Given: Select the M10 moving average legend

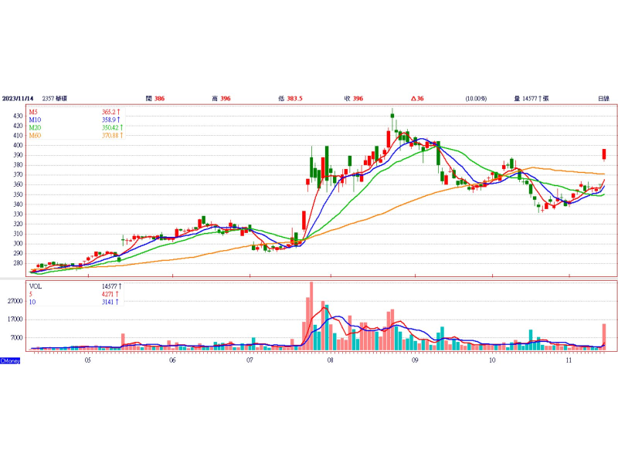Looking at the screenshot, I should 35,120.
